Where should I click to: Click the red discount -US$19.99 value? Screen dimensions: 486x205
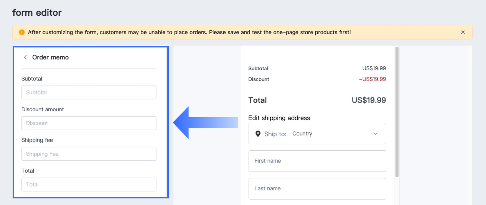(x=373, y=79)
